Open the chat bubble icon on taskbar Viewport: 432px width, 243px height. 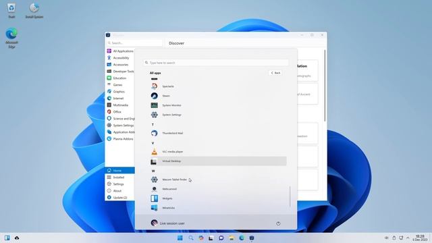click(x=221, y=238)
